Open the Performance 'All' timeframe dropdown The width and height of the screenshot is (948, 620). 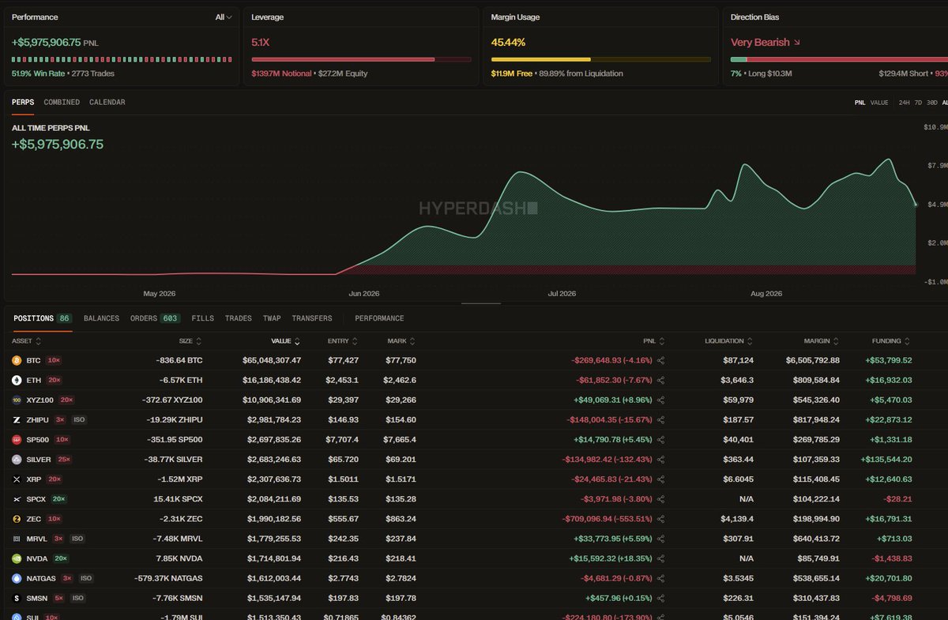(224, 17)
